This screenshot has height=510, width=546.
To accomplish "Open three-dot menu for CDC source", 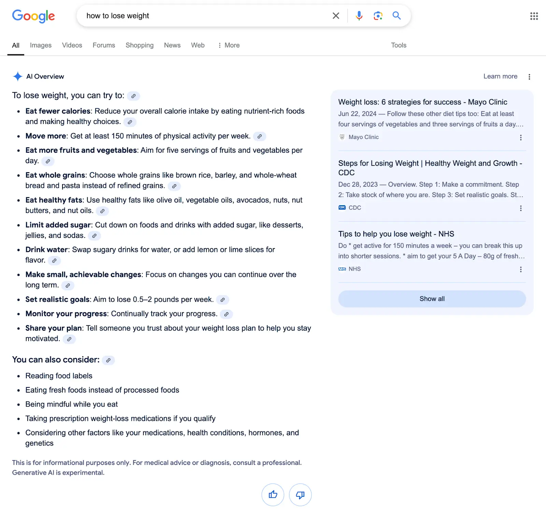I will click(521, 208).
